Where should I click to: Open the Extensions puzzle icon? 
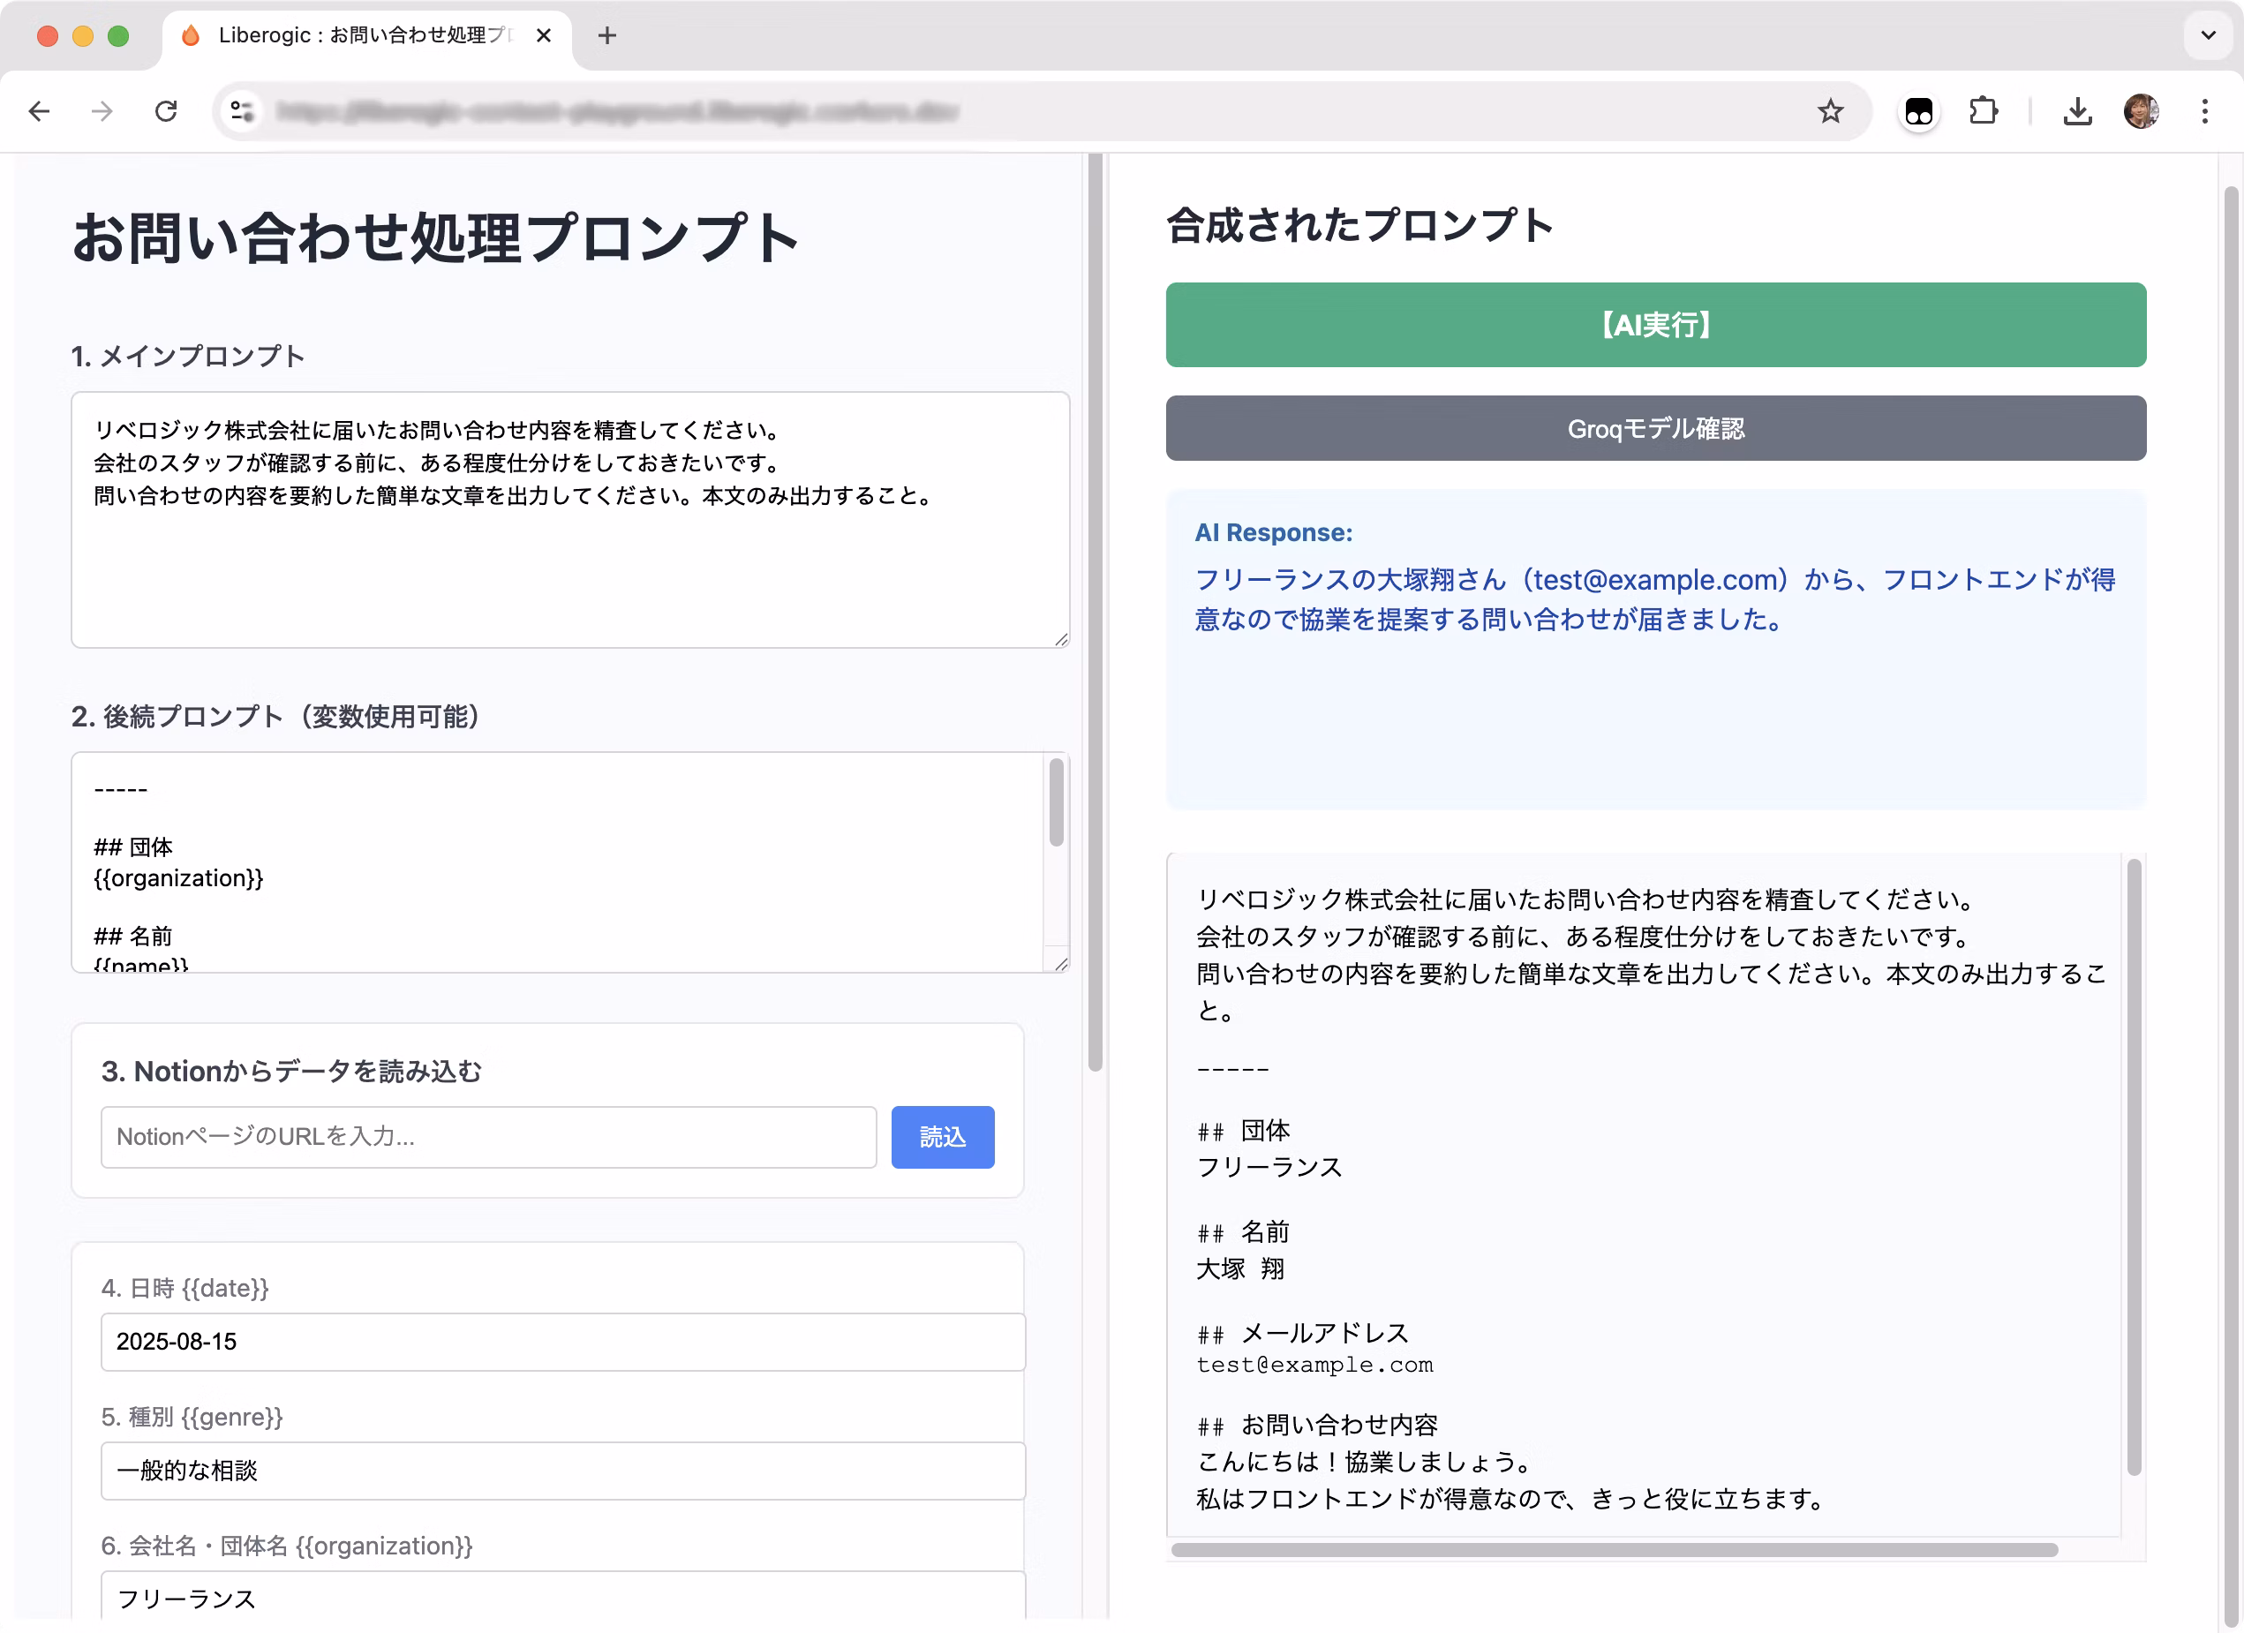tap(1983, 112)
